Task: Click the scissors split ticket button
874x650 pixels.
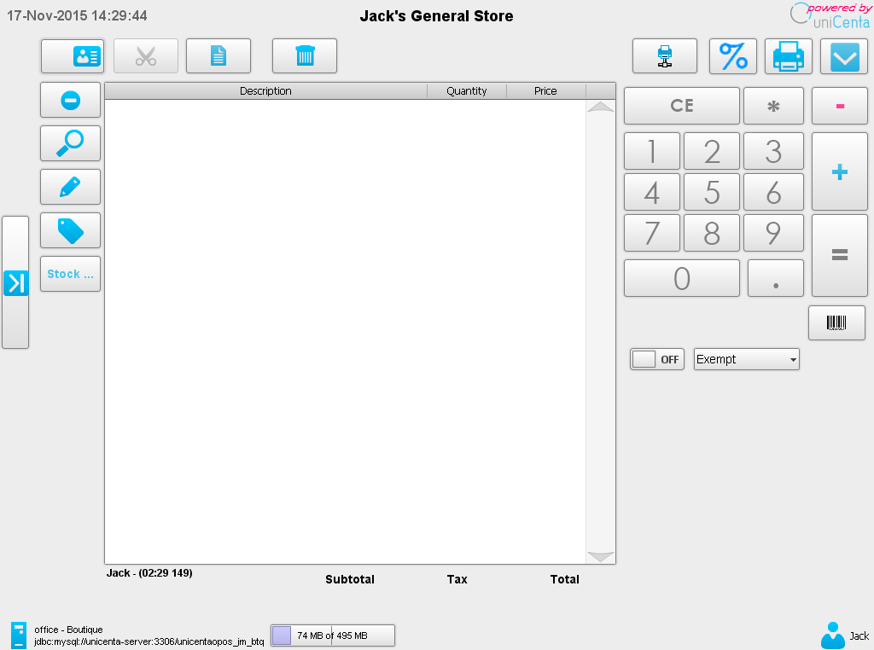Action: pyautogui.click(x=146, y=56)
